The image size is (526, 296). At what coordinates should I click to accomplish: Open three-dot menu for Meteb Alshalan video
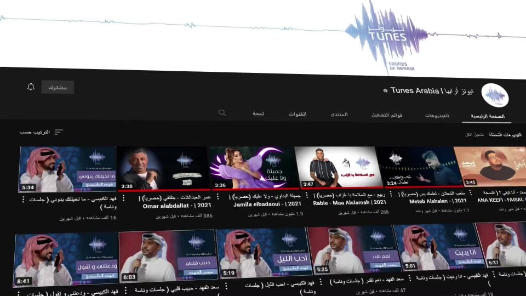pyautogui.click(x=391, y=193)
